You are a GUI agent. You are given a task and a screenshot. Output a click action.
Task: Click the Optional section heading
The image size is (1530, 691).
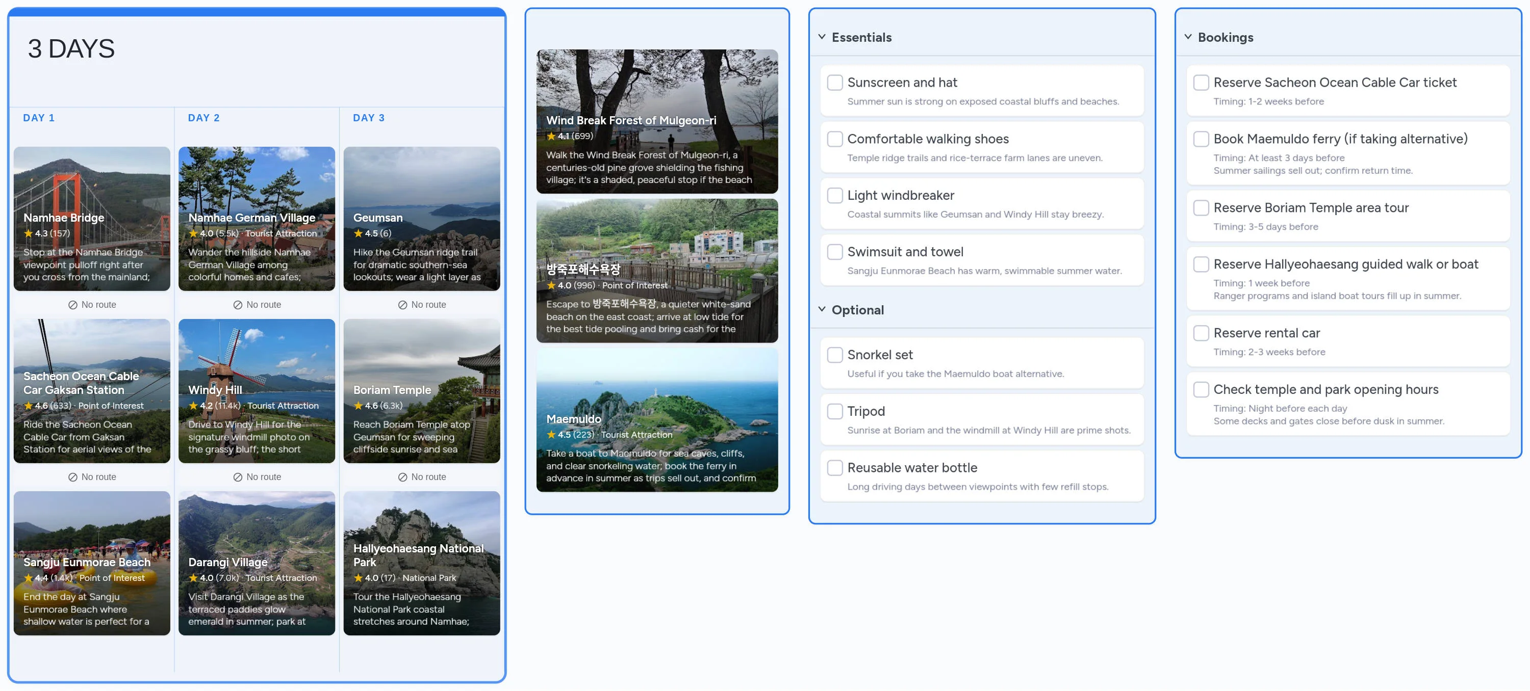click(858, 310)
